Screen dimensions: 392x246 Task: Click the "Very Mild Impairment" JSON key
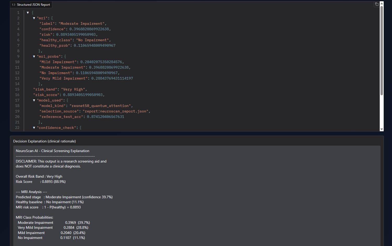(x=63, y=78)
